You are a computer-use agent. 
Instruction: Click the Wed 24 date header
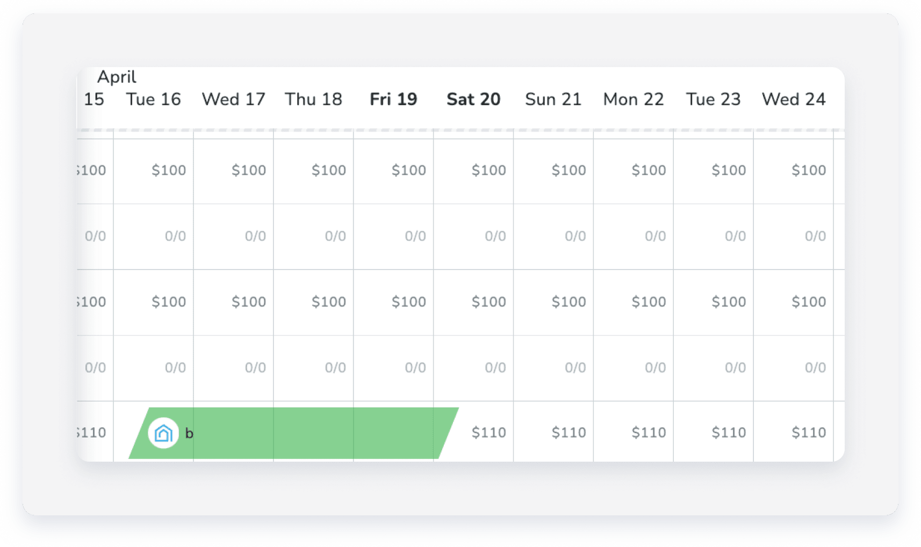(794, 99)
